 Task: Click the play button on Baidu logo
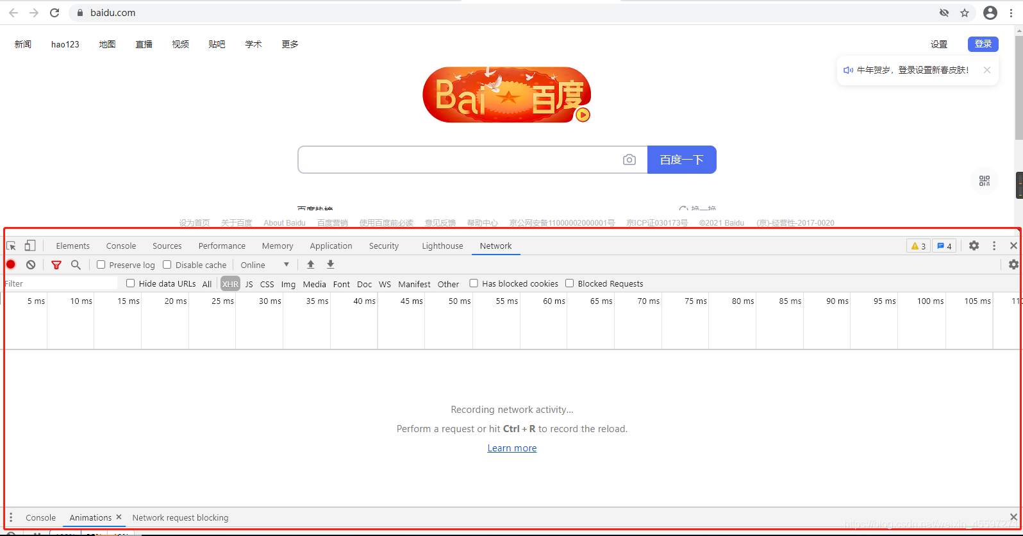click(583, 115)
